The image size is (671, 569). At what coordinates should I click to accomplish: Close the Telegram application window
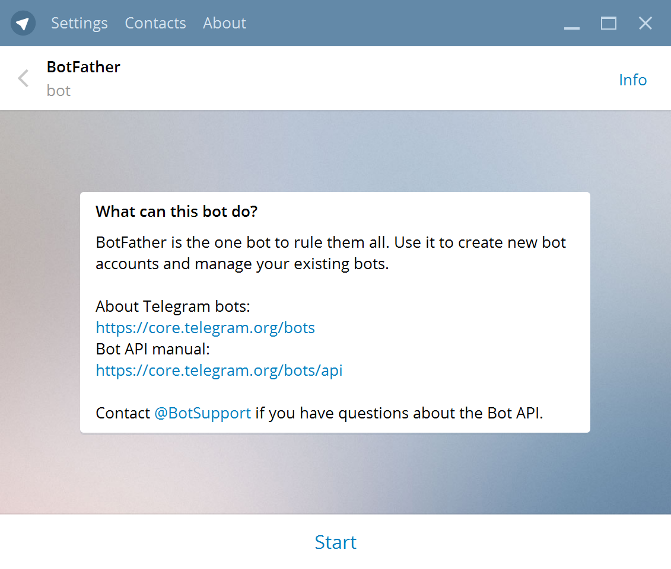click(645, 23)
